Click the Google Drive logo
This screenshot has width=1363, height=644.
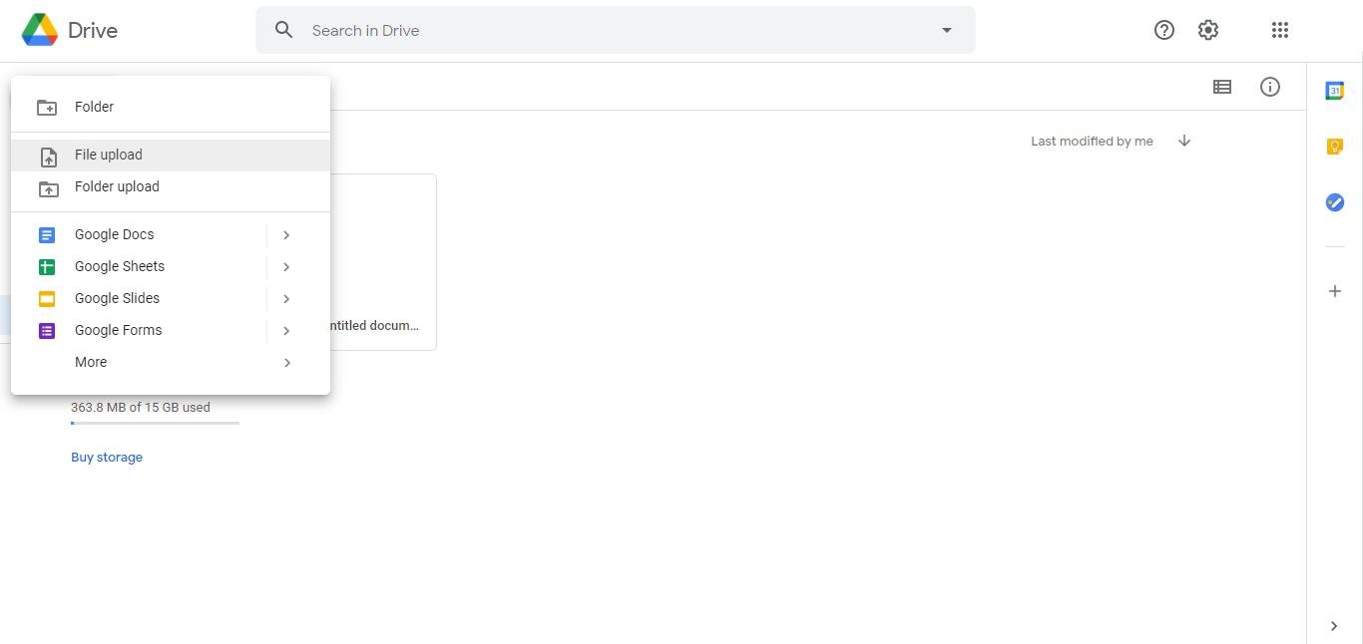[40, 30]
